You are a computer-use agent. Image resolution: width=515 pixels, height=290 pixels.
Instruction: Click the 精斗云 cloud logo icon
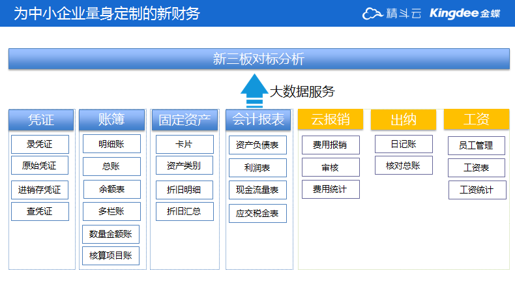tap(372, 14)
